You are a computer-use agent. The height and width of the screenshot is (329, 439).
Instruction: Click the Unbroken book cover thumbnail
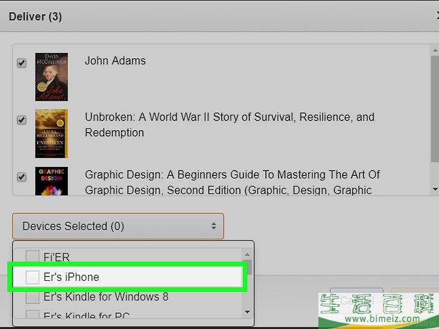(x=51, y=134)
